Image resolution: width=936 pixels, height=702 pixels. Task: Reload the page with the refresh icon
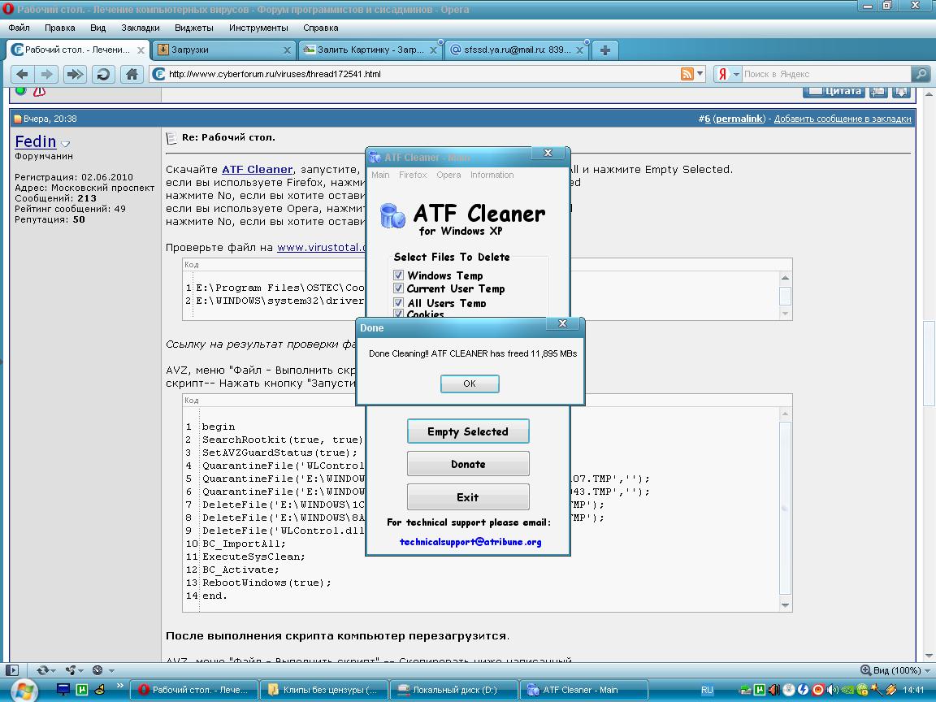(x=103, y=74)
